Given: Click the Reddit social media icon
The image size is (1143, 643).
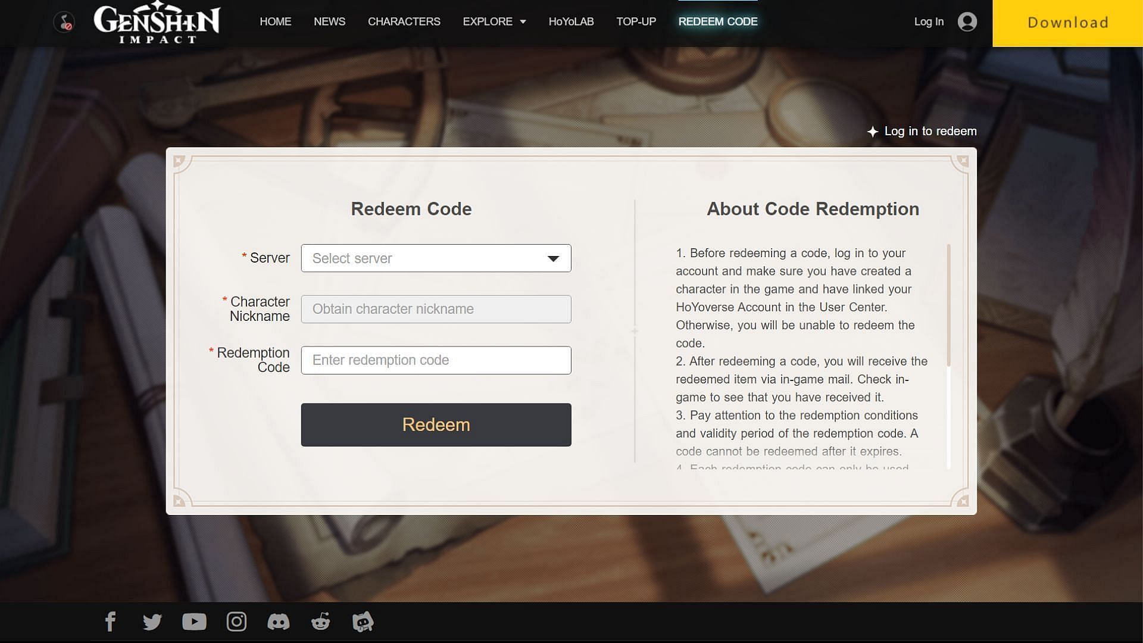Looking at the screenshot, I should click(x=320, y=621).
